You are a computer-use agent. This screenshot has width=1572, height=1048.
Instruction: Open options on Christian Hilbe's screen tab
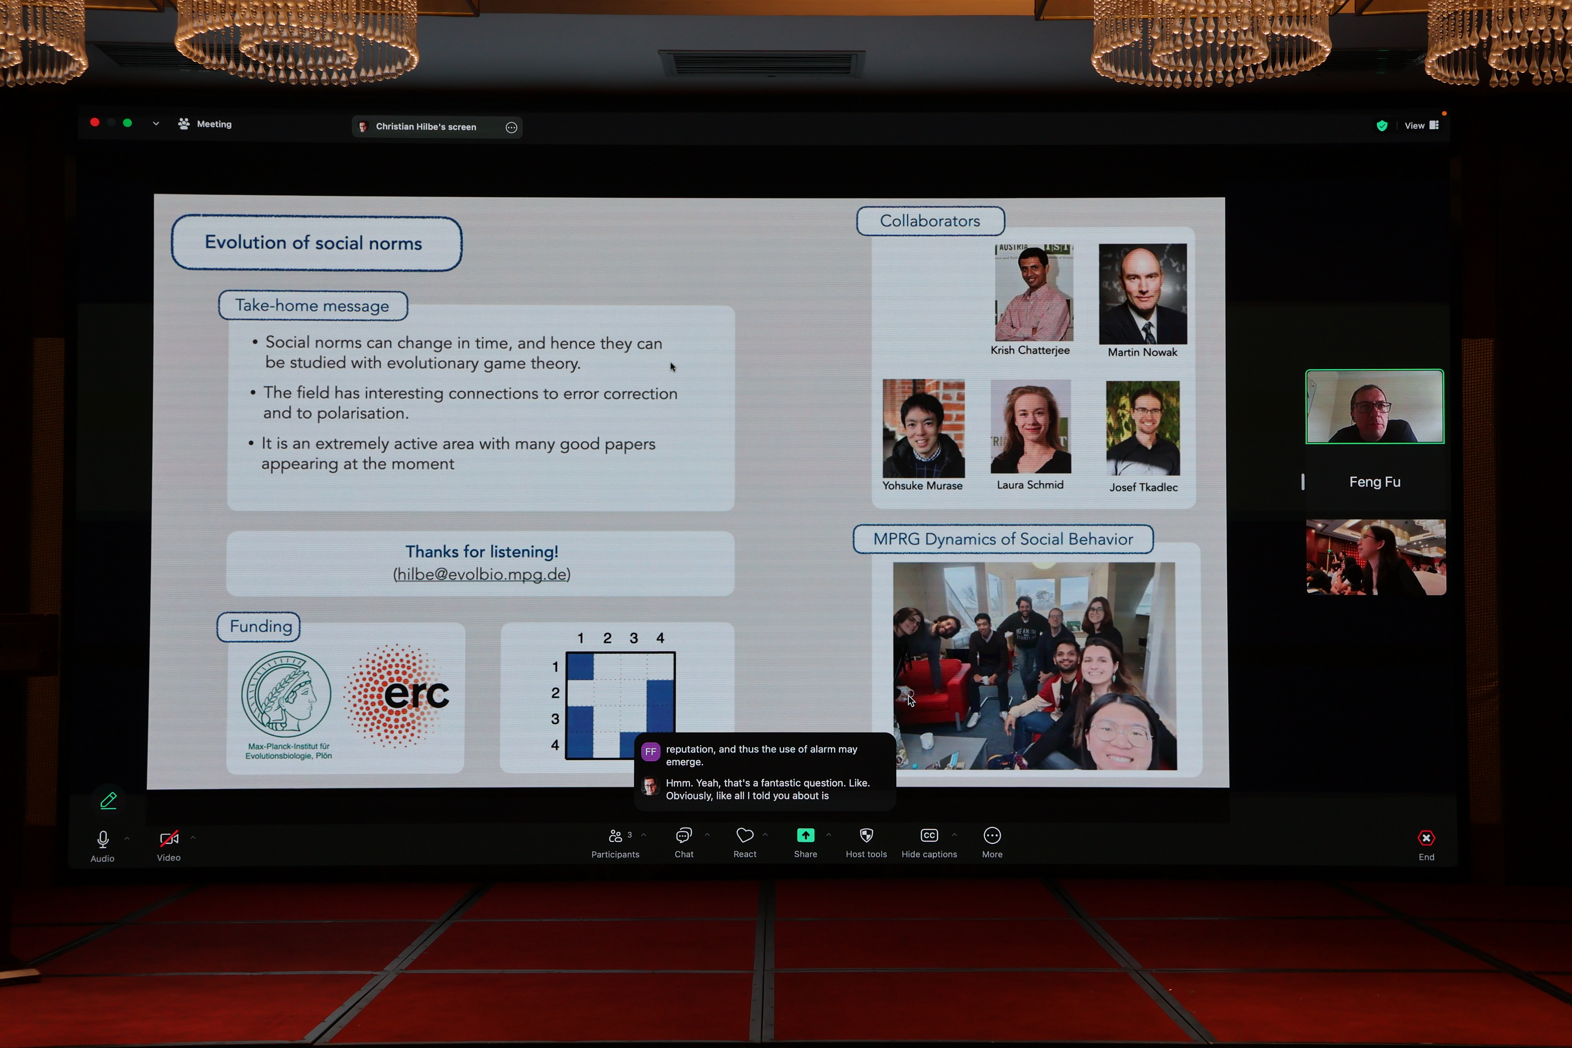[x=511, y=128]
